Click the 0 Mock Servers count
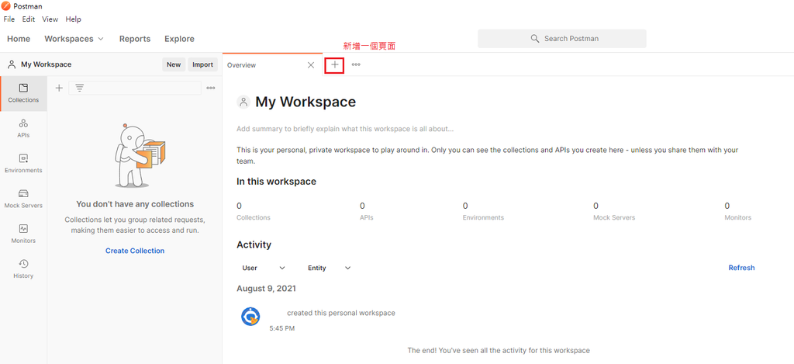The image size is (794, 364). tap(614, 211)
